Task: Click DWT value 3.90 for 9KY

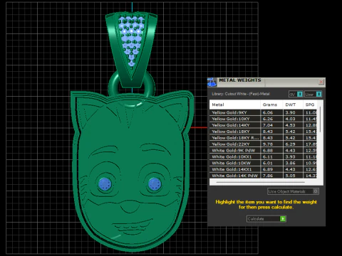Action: tap(290, 112)
